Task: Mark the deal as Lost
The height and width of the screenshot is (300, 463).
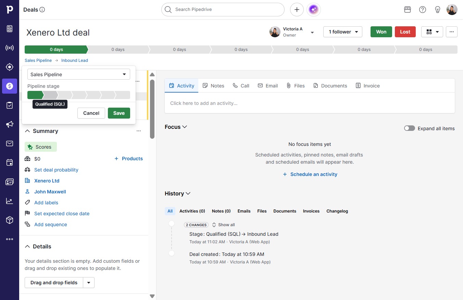Action: pos(405,32)
